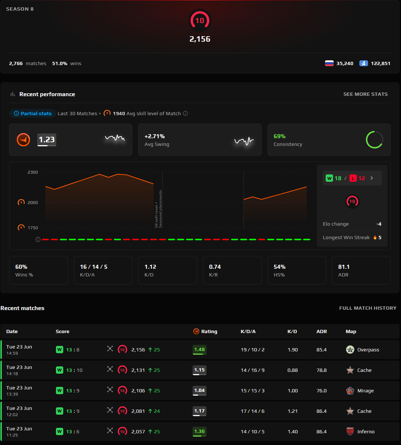Open FULL MATCH HISTORY

click(x=368, y=308)
